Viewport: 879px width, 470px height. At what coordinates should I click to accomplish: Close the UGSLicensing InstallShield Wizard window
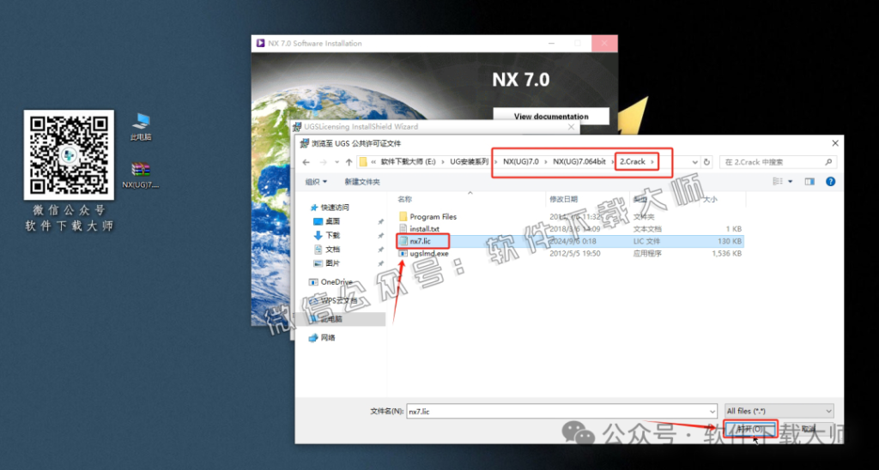(571, 127)
